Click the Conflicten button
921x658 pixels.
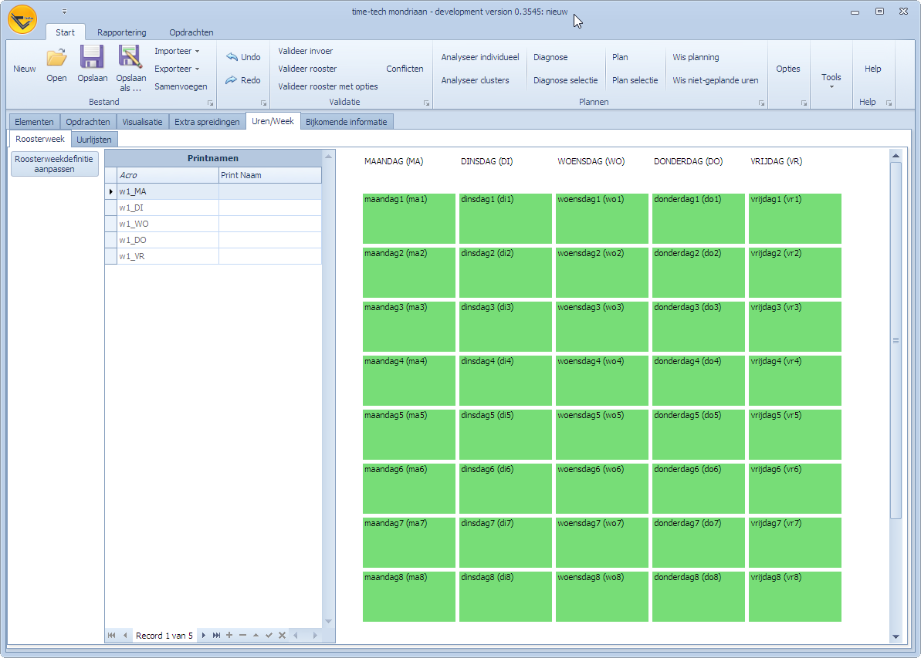(x=405, y=69)
